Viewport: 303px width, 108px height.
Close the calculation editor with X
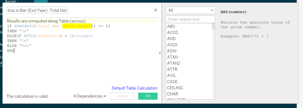pos(155,10)
